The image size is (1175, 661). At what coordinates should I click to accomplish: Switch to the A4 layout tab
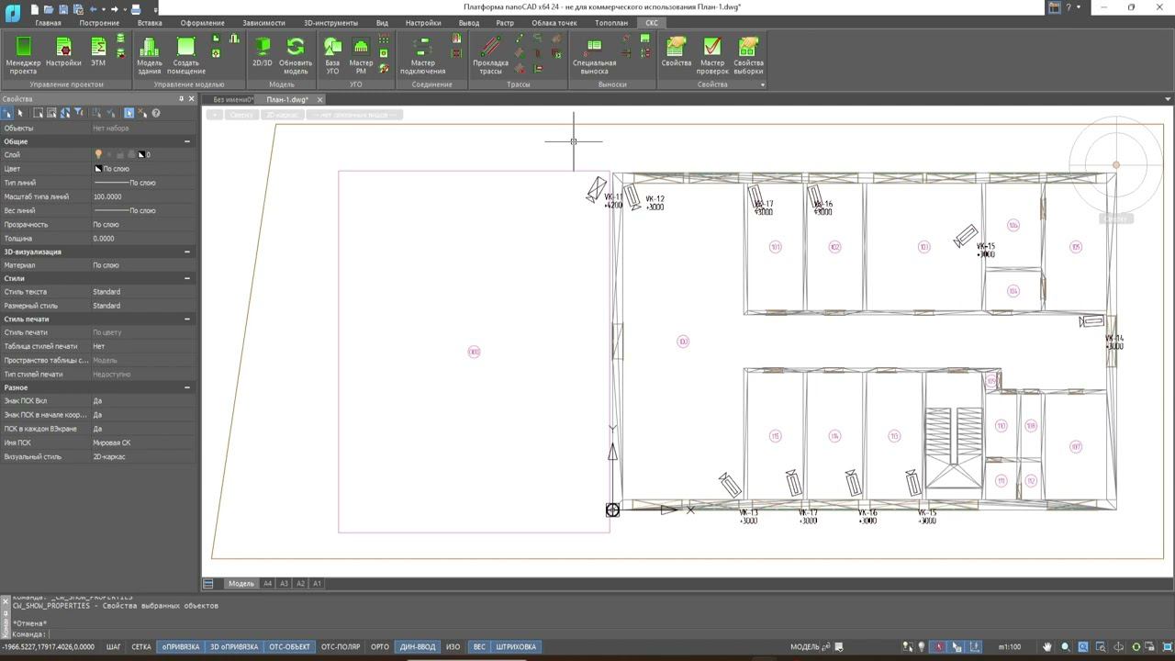(268, 583)
